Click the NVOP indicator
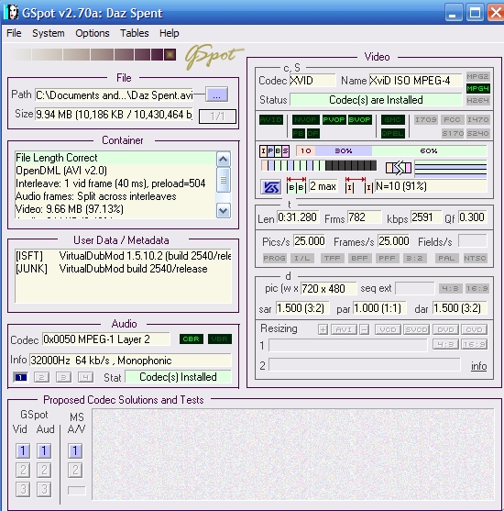The height and width of the screenshot is (511, 504). click(x=306, y=119)
